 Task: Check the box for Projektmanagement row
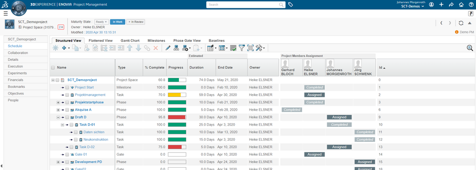point(67,95)
